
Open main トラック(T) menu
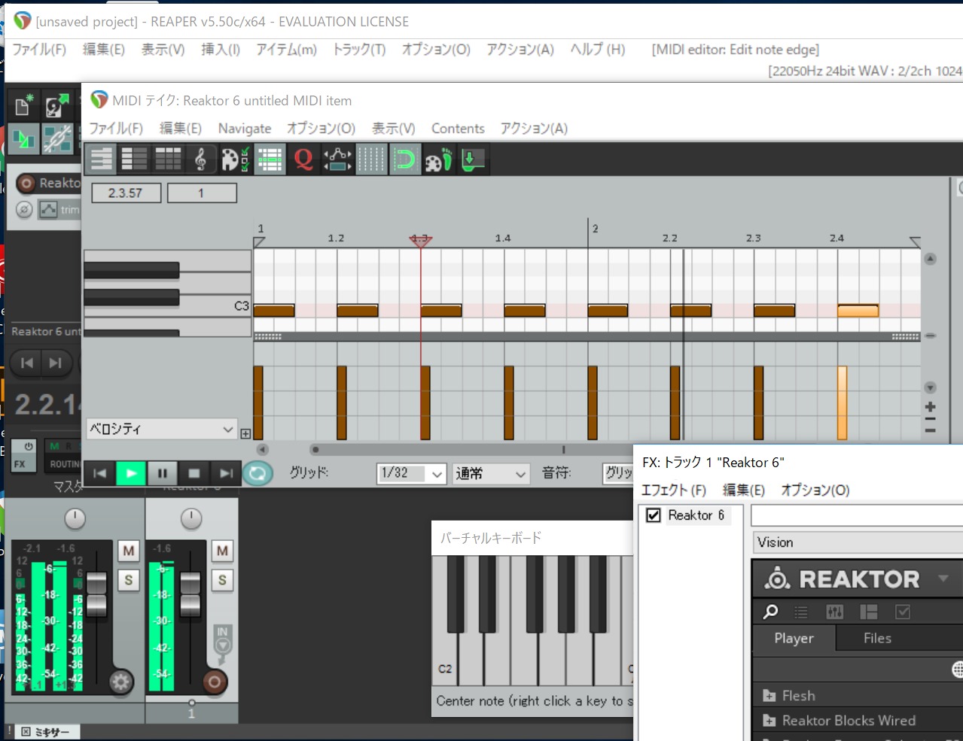pos(359,50)
